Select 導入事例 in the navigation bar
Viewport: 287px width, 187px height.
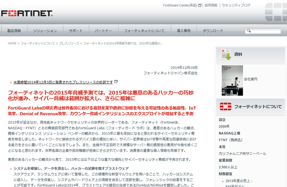tap(184, 31)
